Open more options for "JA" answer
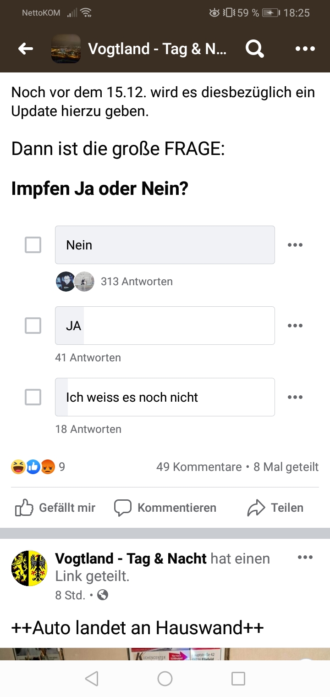 [x=295, y=326]
